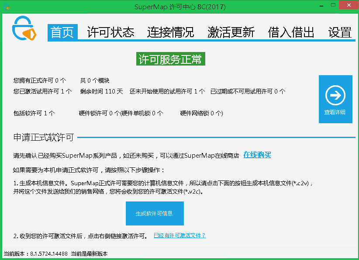Click the text 包括软许可 1 个
This screenshot has width=359, height=260.
pos(34,113)
